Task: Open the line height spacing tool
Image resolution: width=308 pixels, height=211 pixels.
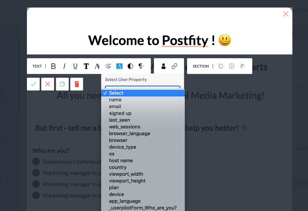Action: pyautogui.click(x=108, y=66)
